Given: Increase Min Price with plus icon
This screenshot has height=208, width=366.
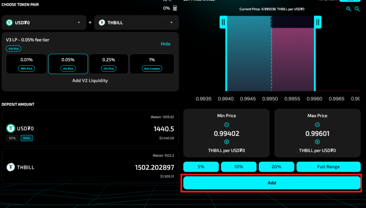Looking at the screenshot, I should point(226,142).
